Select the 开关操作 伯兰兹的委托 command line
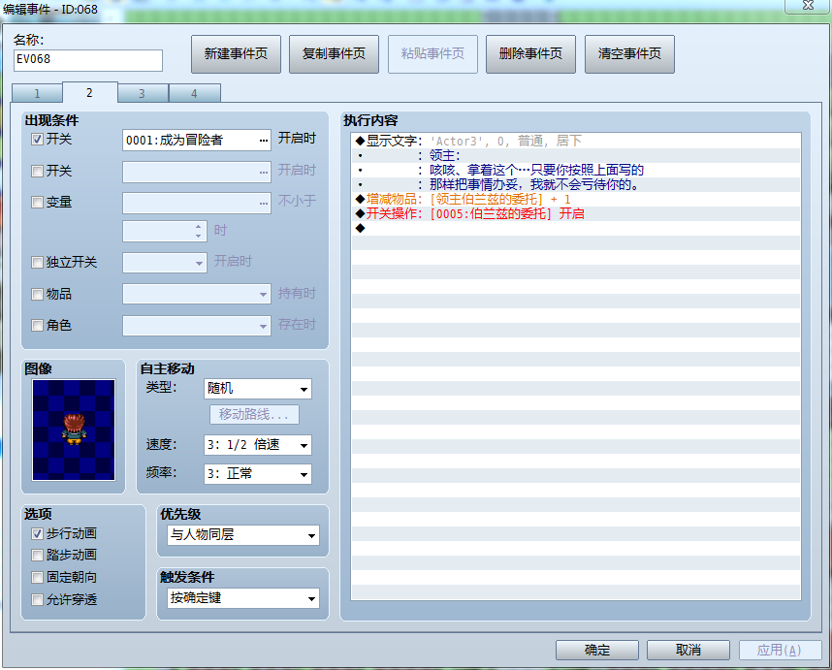 pyautogui.click(x=576, y=213)
